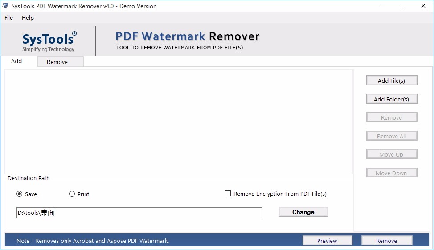Click the Add Folder(s) button
This screenshot has height=250, width=434.
392,99
